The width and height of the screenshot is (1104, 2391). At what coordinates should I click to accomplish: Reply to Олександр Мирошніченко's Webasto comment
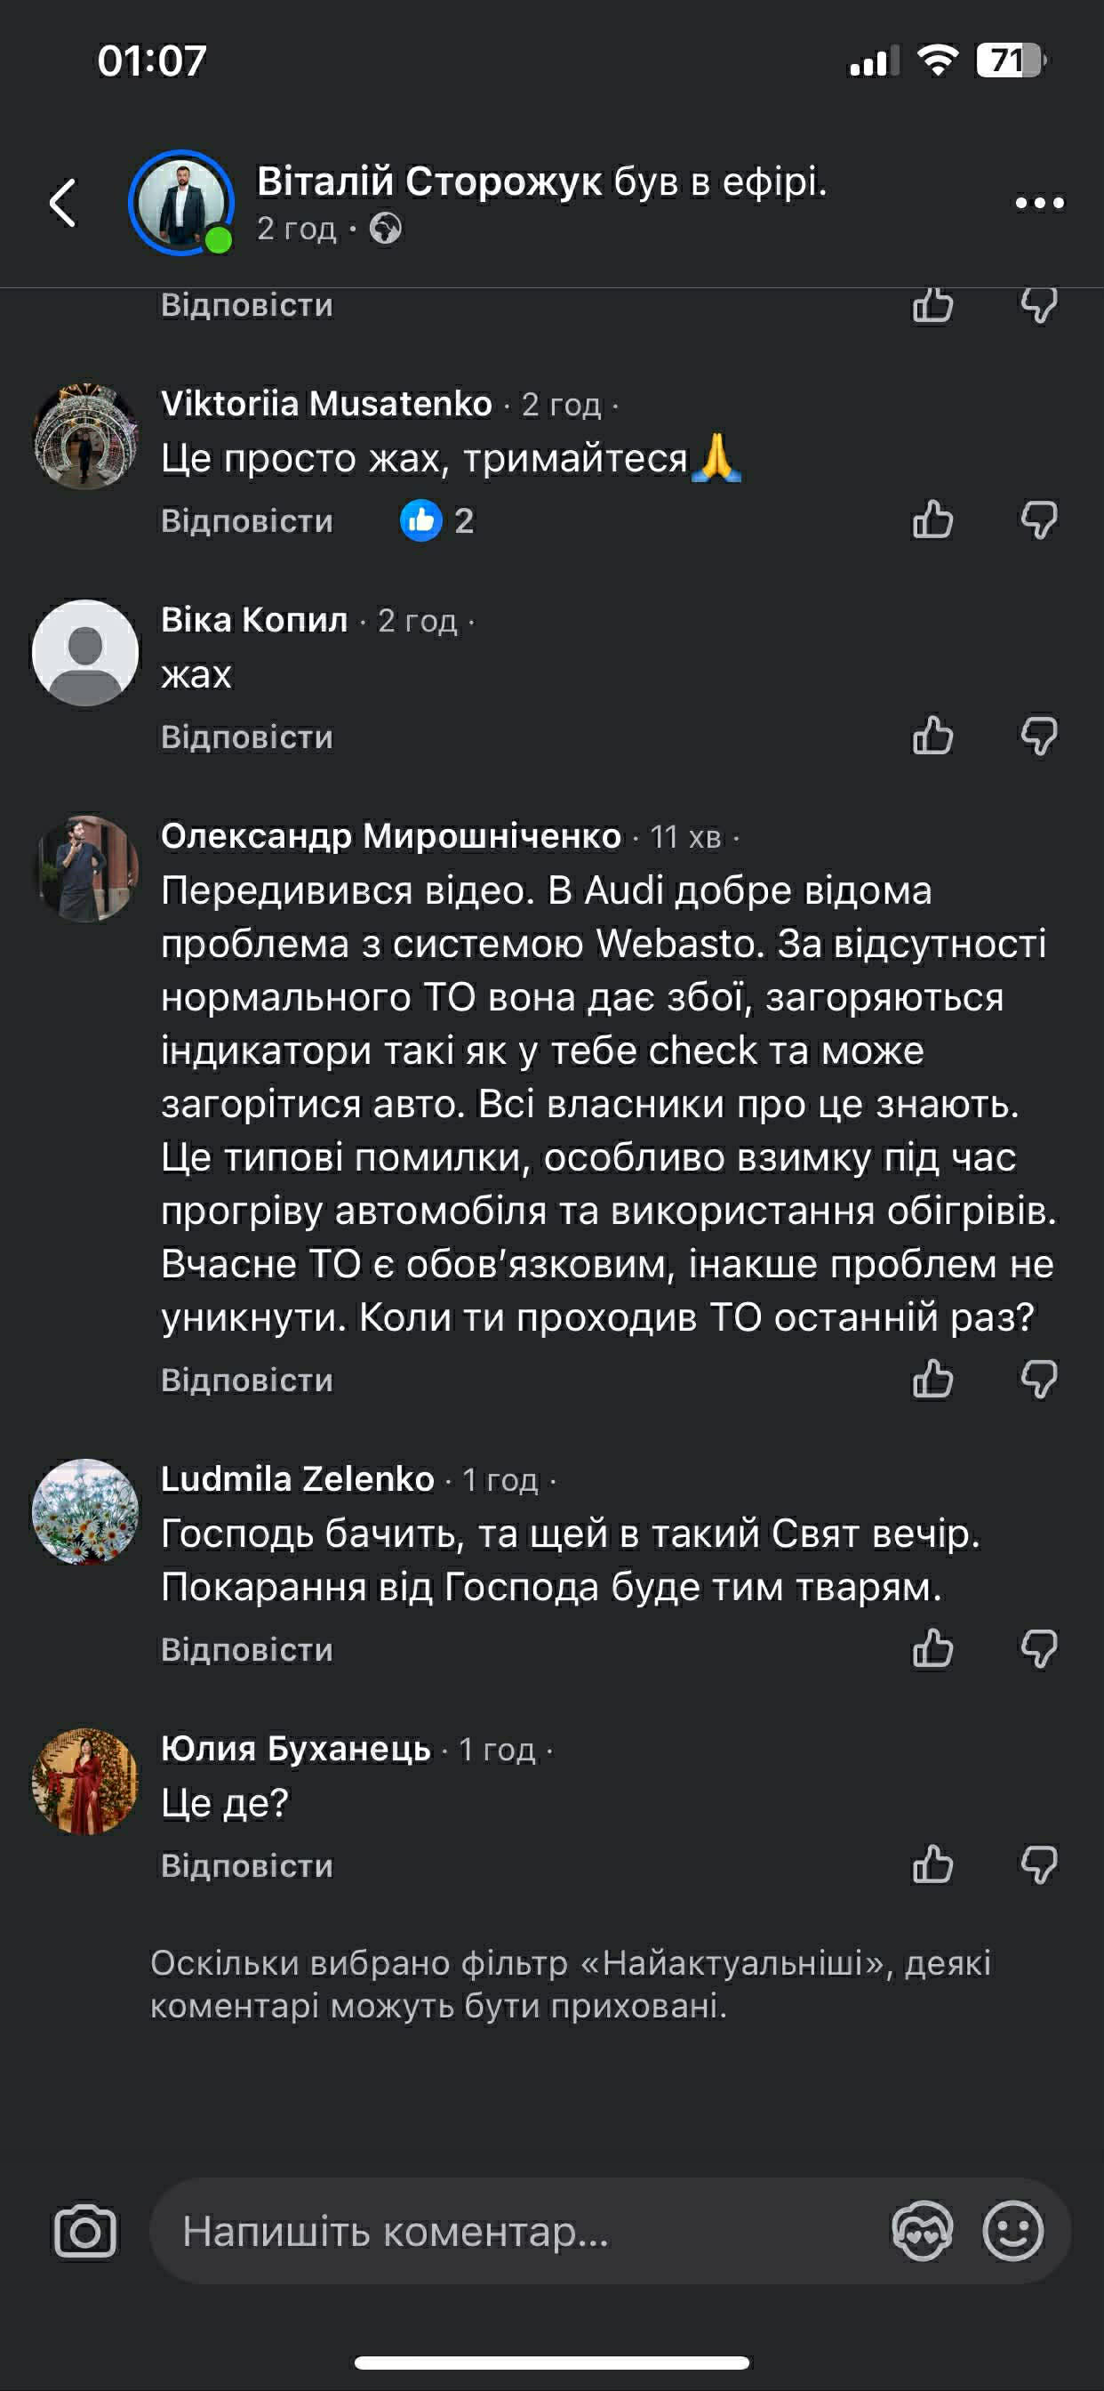[x=247, y=1381]
